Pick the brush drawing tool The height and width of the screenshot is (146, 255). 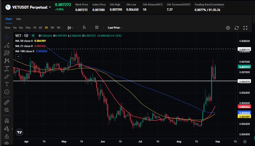7,76
